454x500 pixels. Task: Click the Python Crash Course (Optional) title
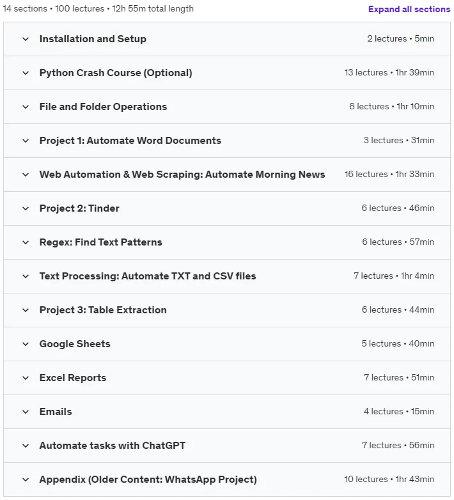click(x=116, y=73)
